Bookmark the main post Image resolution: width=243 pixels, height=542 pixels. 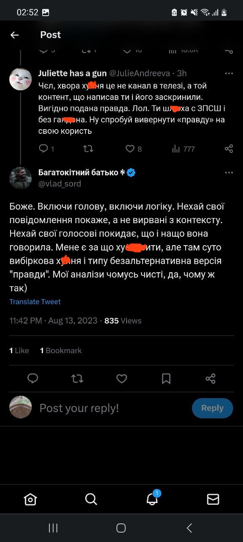click(166, 379)
